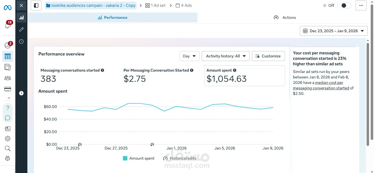This screenshot has height=173, width=374.
Task: Open the charts performance side icon
Action: (21, 17)
